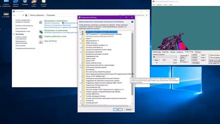Click Отмена to cancel dialog

[129, 110]
